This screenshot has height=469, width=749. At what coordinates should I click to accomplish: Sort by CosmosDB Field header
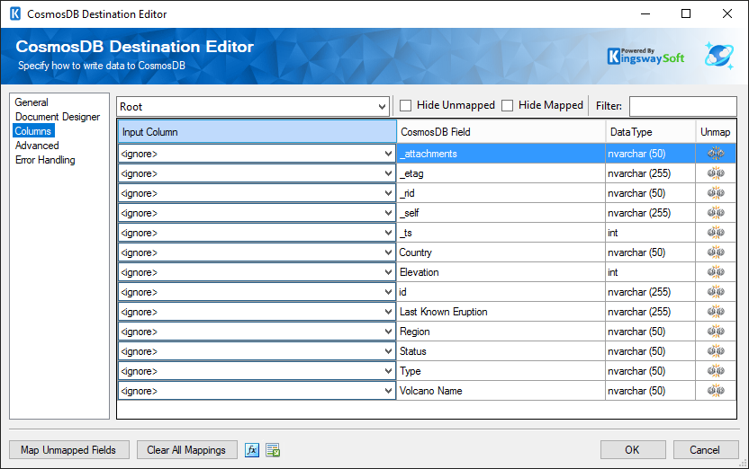(501, 131)
